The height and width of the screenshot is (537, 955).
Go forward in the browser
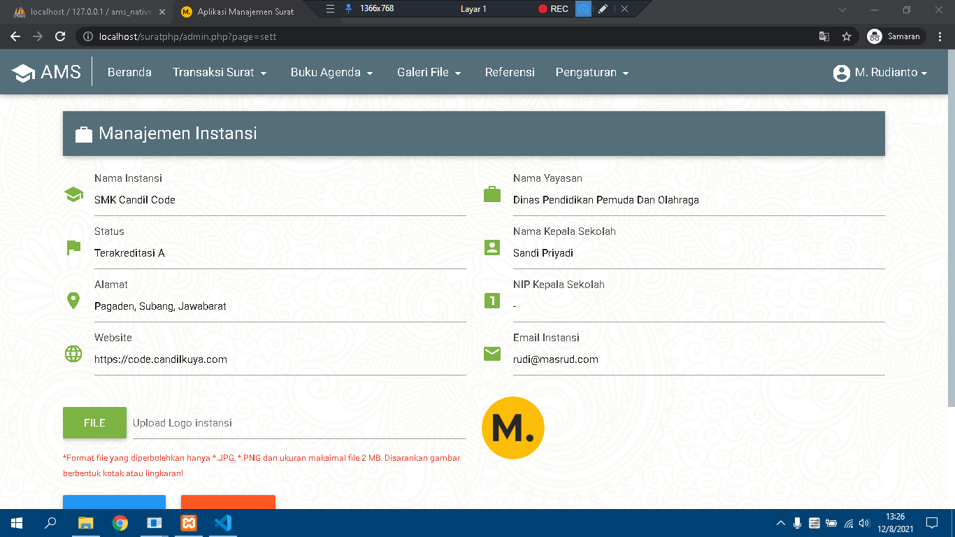(x=38, y=36)
